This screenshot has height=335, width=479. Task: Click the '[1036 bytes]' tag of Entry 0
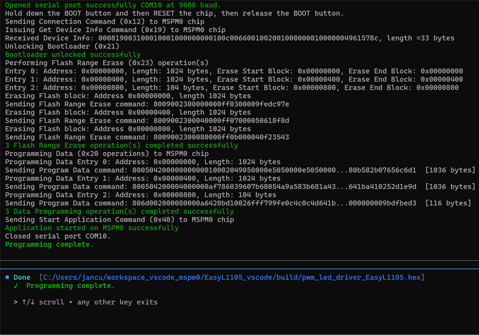[450, 170]
